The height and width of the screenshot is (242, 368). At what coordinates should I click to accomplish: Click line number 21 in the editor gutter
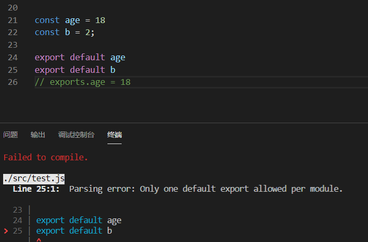13,20
